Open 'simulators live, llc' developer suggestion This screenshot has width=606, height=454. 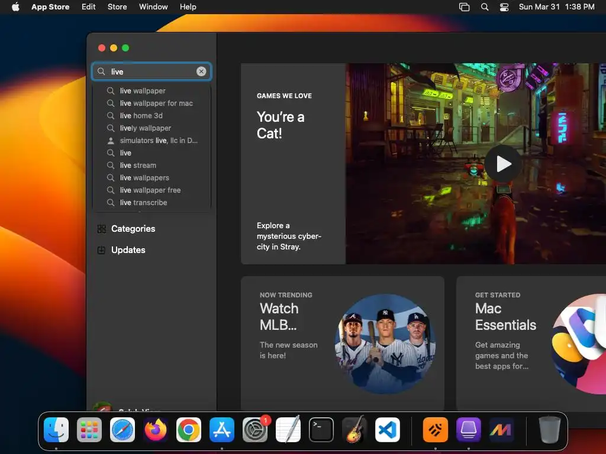coord(151,141)
